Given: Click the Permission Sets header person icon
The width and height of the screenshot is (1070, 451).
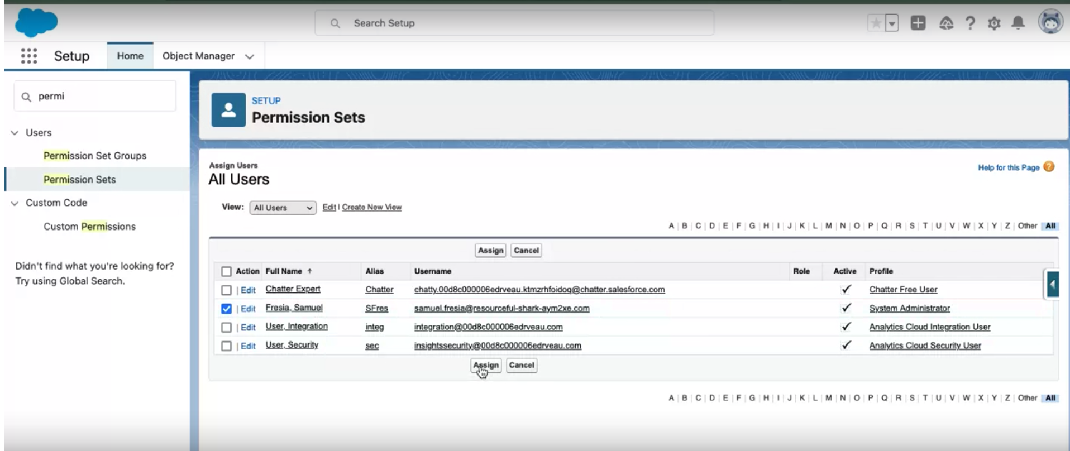Looking at the screenshot, I should click(228, 110).
